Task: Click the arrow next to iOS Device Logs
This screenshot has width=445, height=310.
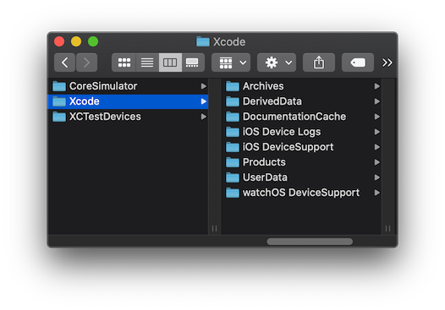Action: click(x=376, y=132)
